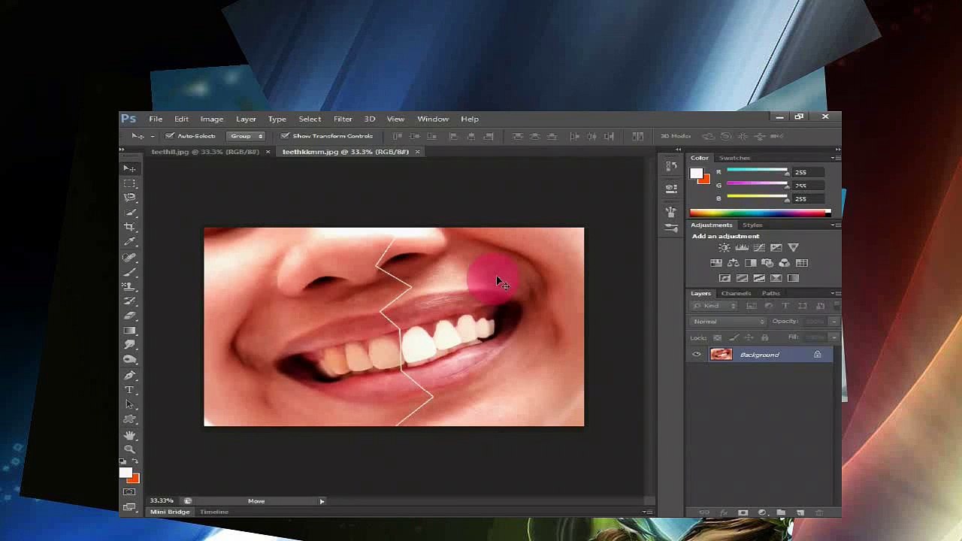Open the Group auto-select dropdown
Image resolution: width=962 pixels, height=541 pixels.
pyautogui.click(x=247, y=136)
